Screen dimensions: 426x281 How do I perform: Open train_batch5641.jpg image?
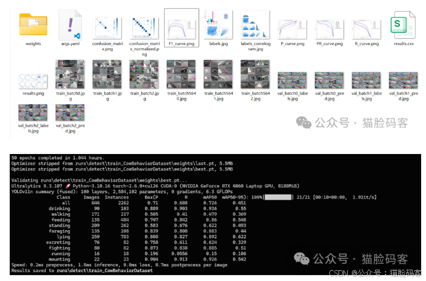click(218, 74)
